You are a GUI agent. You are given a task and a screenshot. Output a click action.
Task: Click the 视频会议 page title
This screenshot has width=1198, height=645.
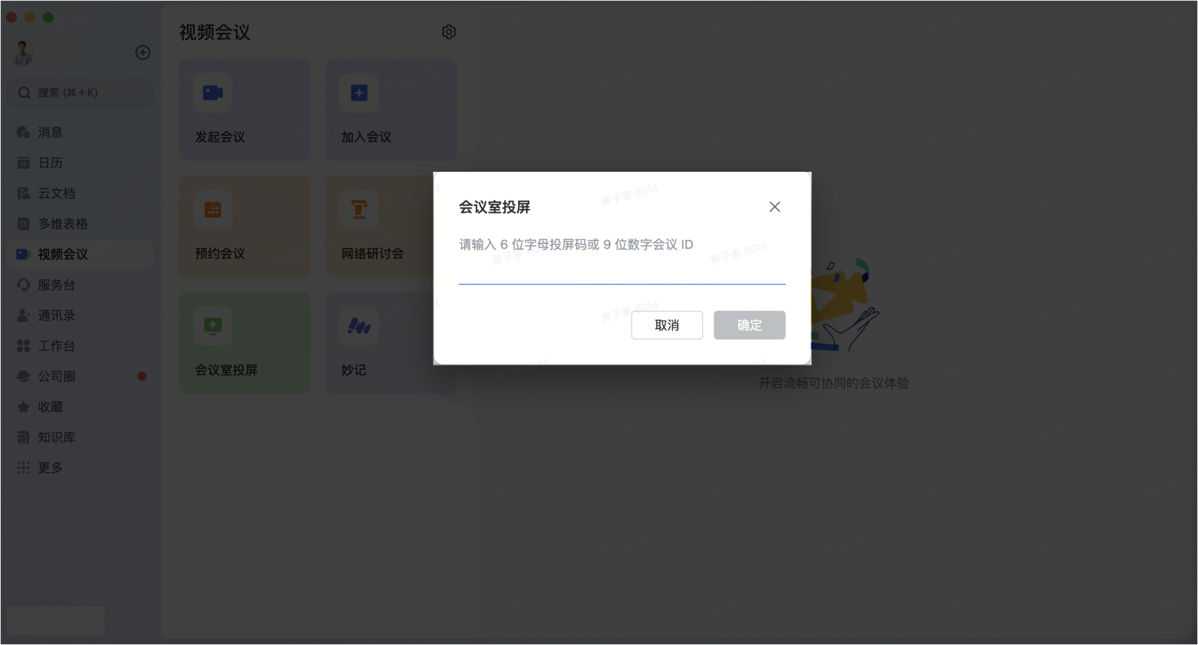tap(214, 32)
